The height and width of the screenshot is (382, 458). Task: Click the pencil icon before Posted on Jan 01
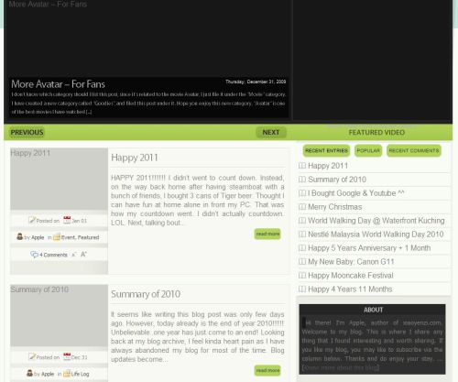[x=32, y=220]
